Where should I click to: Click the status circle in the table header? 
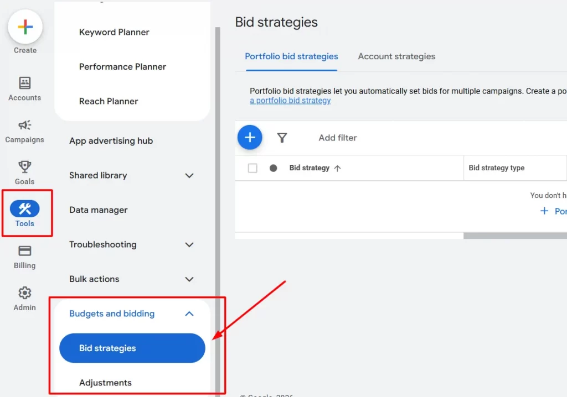pyautogui.click(x=272, y=168)
